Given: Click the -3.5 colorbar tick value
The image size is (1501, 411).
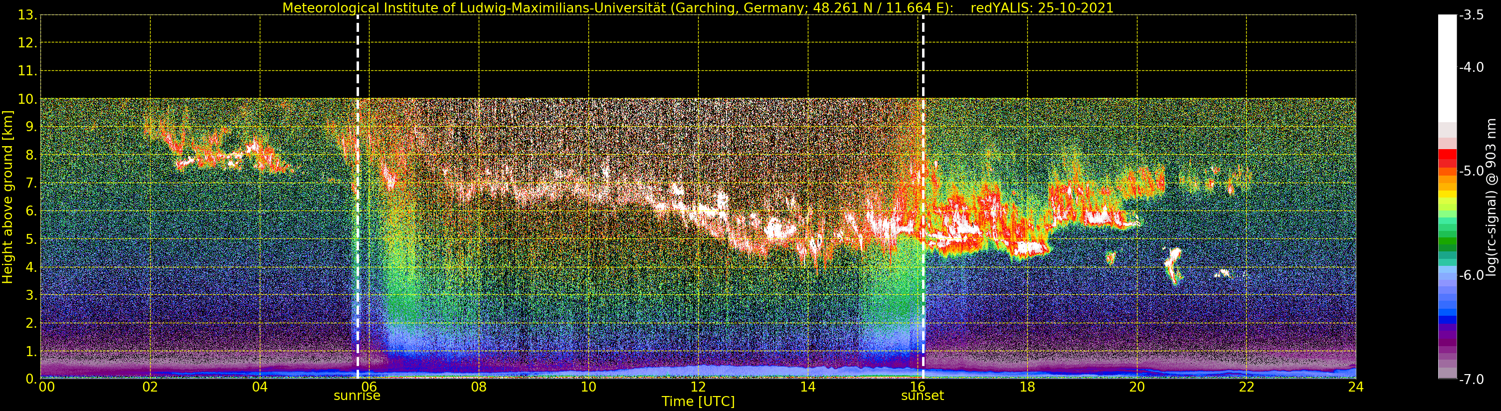Looking at the screenshot, I should click(1472, 15).
